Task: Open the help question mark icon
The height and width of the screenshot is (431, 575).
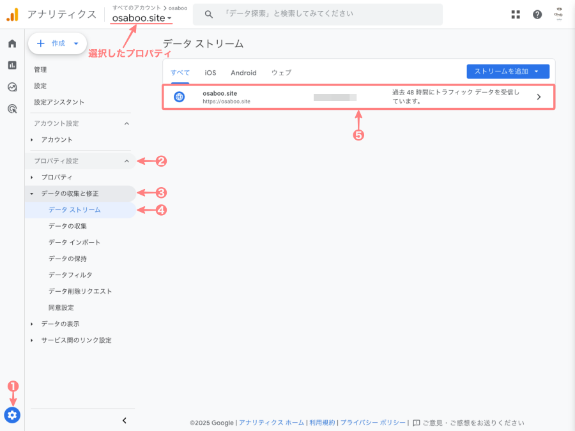Action: (x=537, y=14)
